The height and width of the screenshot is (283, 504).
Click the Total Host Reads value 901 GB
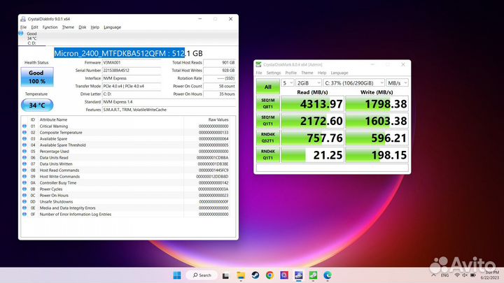coord(220,63)
